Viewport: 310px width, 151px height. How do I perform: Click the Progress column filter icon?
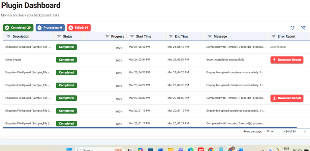pos(107,37)
